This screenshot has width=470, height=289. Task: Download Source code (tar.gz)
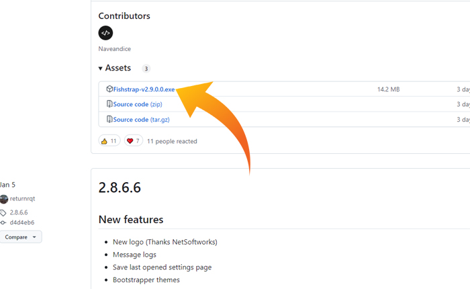140,120
